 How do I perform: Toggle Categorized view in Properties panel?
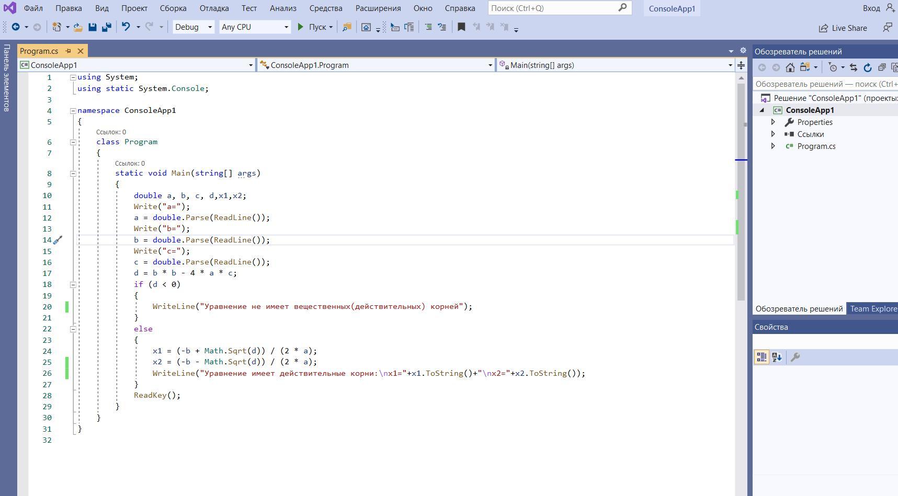[x=761, y=357]
